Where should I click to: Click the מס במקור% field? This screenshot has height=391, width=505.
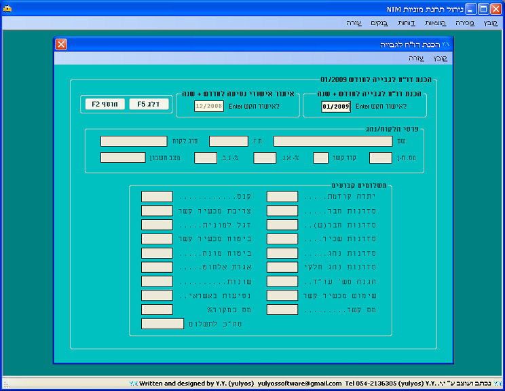[x=157, y=310]
